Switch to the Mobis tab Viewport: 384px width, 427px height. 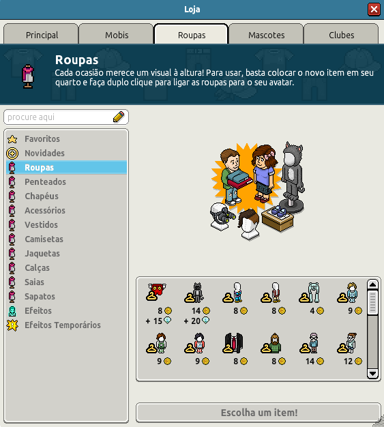[x=116, y=35]
